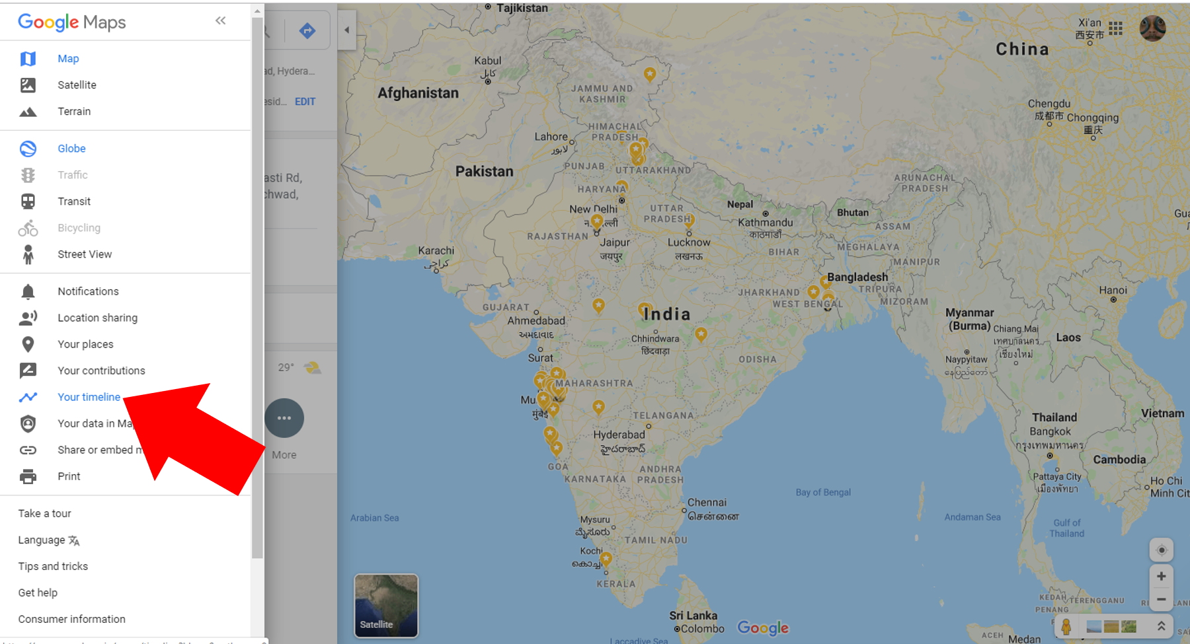Image resolution: width=1190 pixels, height=644 pixels.
Task: Open Location sharing
Action: click(97, 318)
